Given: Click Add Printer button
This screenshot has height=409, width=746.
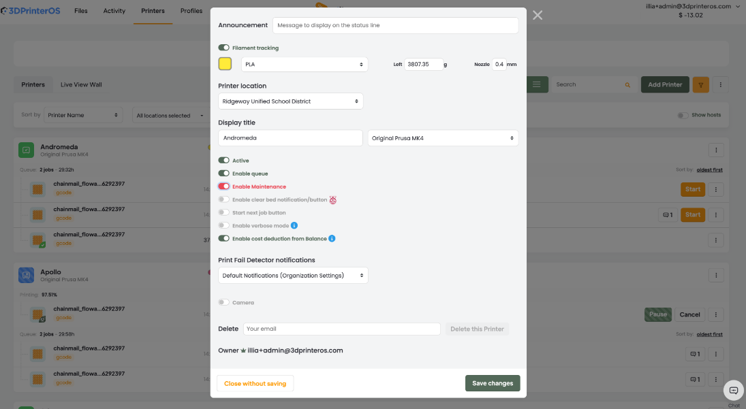Looking at the screenshot, I should pyautogui.click(x=665, y=84).
